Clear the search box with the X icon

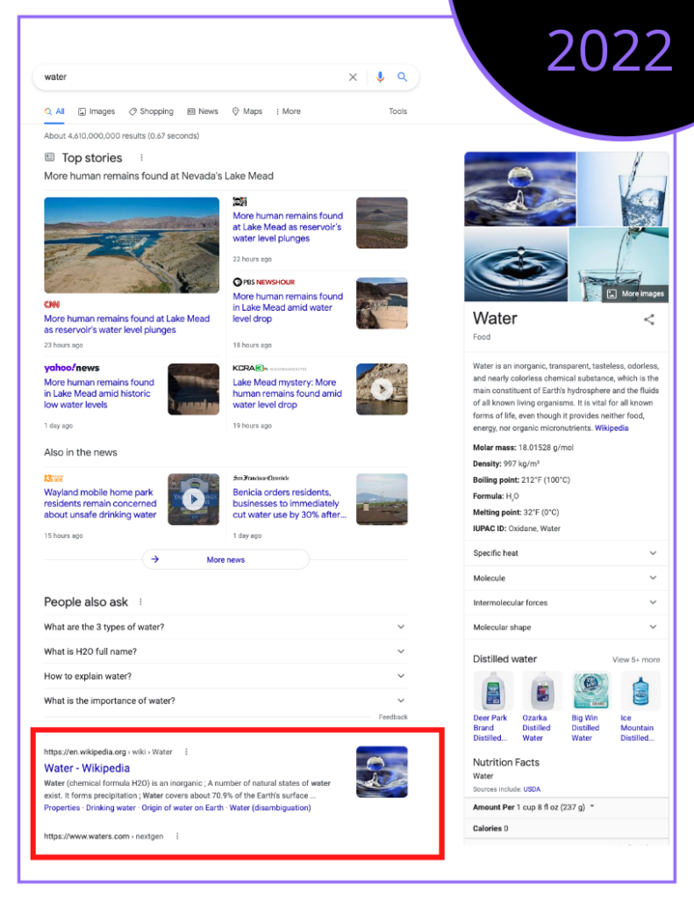[353, 77]
